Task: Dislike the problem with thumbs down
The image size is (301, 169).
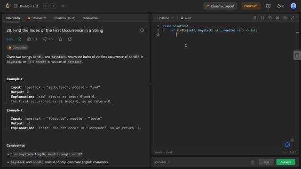Action: click(x=48, y=39)
